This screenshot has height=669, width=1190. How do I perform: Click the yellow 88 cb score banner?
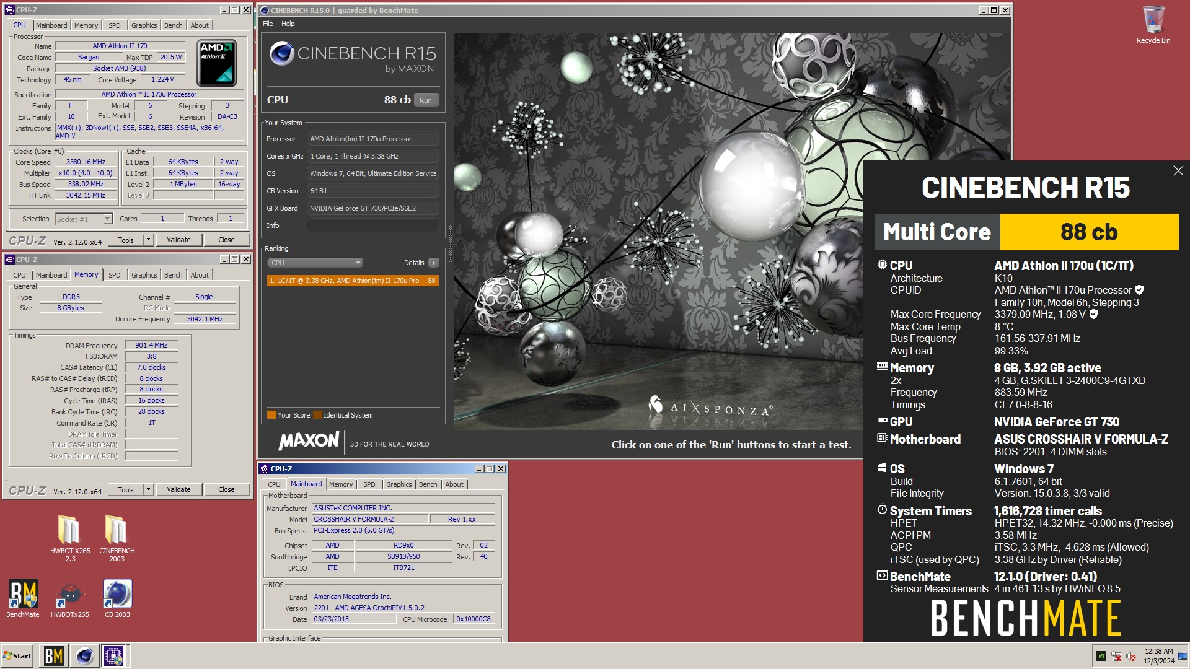tap(1089, 232)
